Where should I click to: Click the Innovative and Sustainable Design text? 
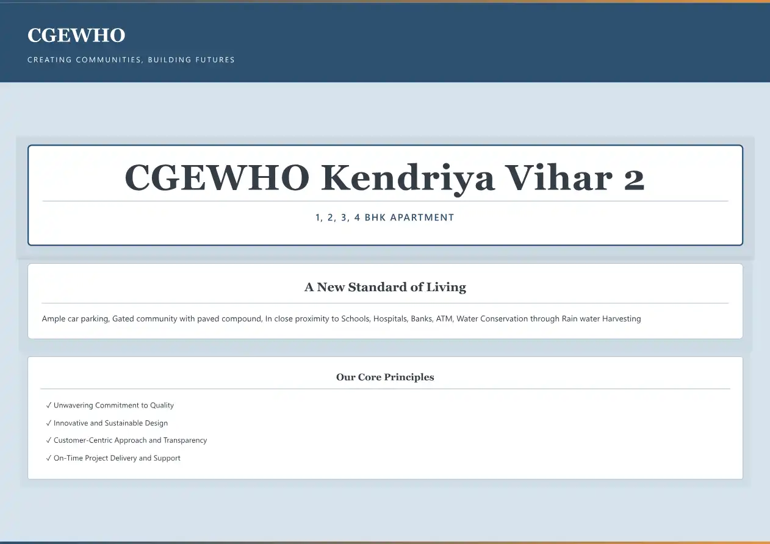point(110,423)
